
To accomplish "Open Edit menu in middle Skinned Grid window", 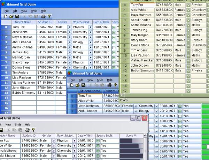I will [x=81, y=80].
